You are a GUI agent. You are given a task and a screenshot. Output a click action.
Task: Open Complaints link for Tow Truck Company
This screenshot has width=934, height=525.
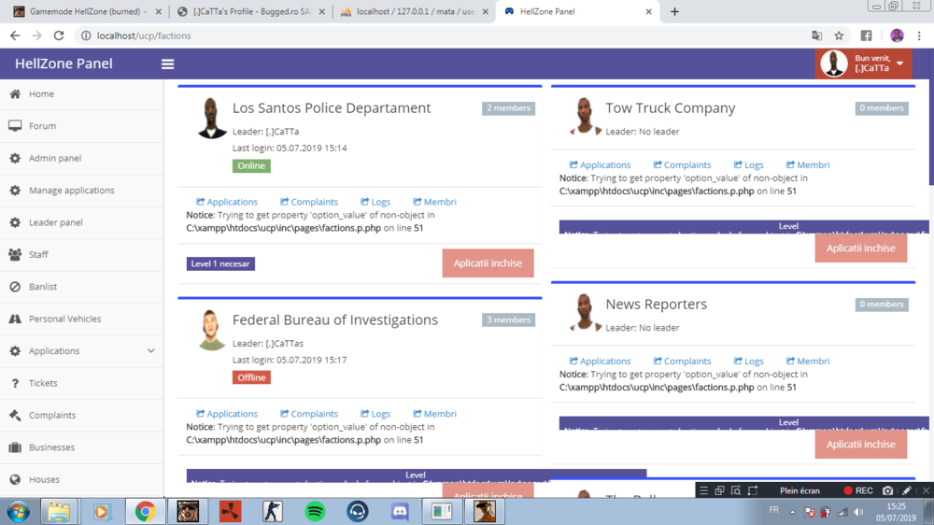pyautogui.click(x=682, y=165)
